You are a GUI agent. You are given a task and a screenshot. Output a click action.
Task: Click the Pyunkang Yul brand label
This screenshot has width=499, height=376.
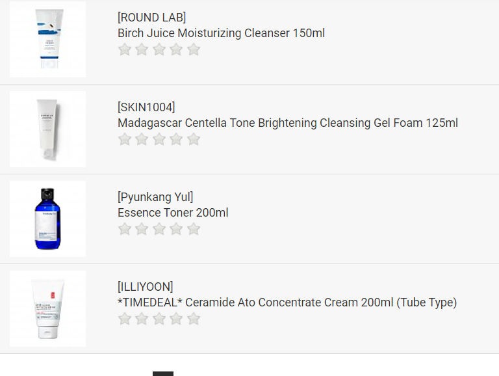(x=155, y=197)
